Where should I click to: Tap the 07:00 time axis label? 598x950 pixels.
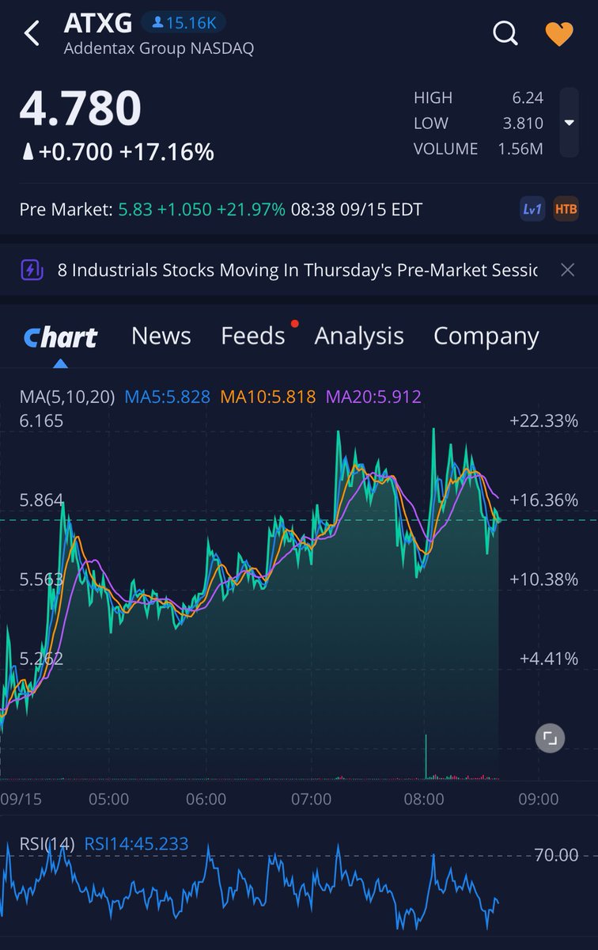tap(311, 800)
